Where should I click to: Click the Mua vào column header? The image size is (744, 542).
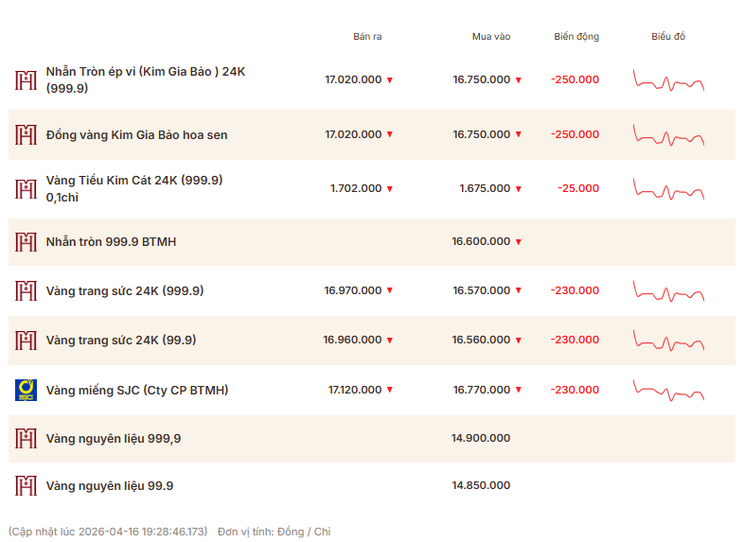(x=491, y=37)
